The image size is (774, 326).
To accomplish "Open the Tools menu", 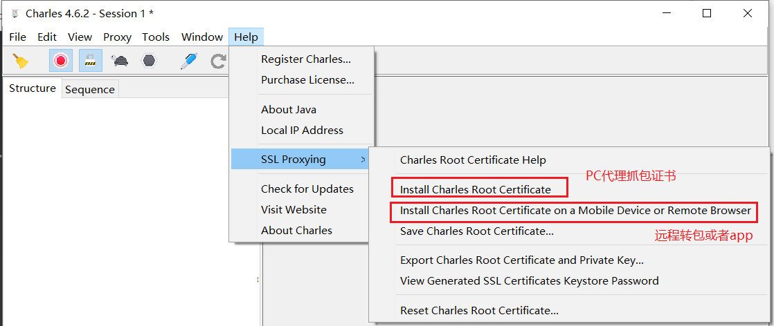I will tap(156, 37).
